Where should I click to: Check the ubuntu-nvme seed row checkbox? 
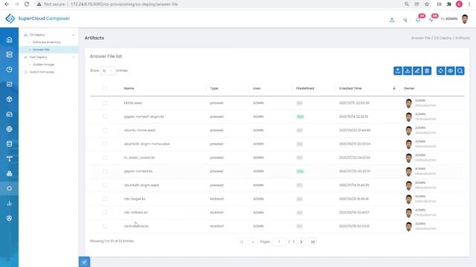[105, 131]
